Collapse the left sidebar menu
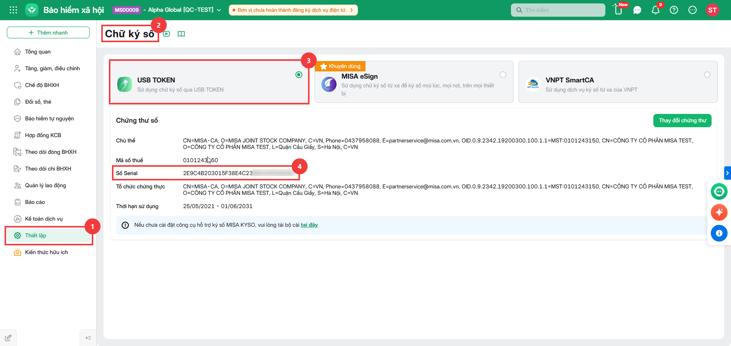Screen dimensions: 731x346 coord(88,338)
